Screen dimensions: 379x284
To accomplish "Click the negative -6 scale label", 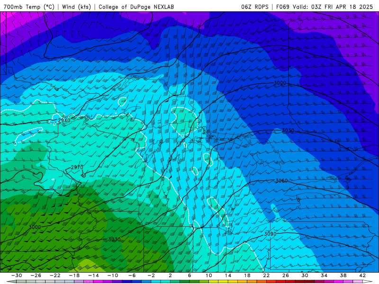I will (132, 275).
